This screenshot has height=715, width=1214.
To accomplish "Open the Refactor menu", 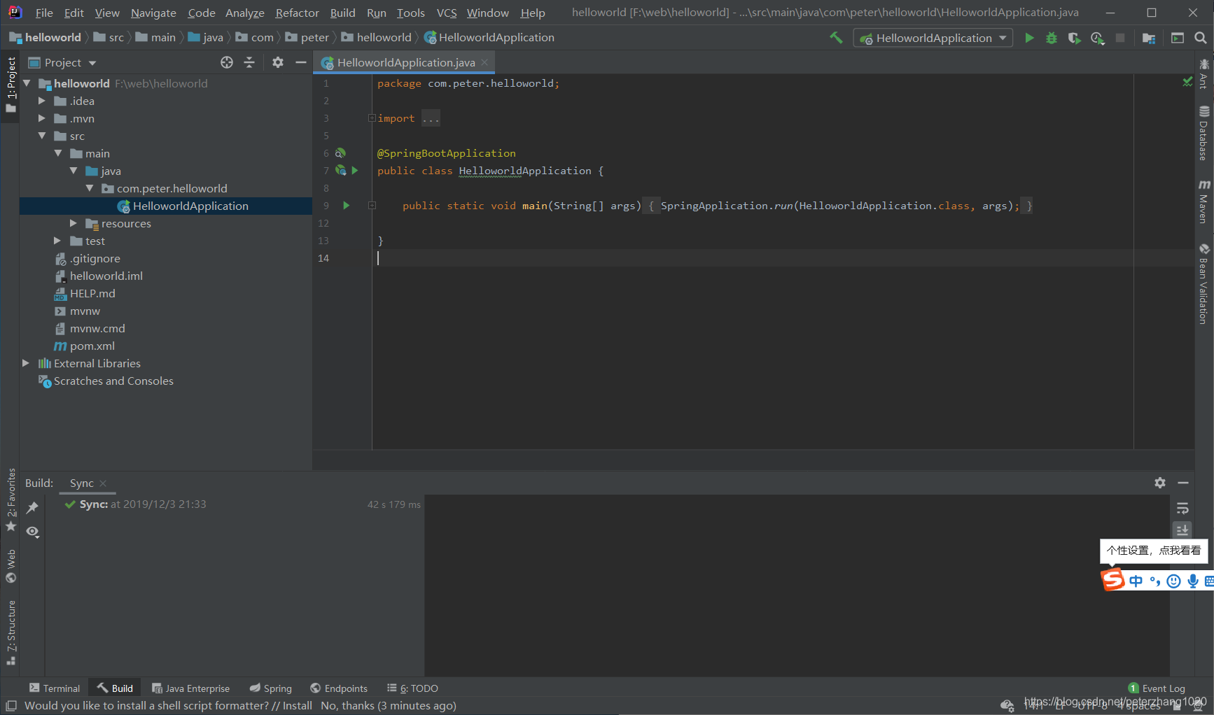I will [297, 13].
